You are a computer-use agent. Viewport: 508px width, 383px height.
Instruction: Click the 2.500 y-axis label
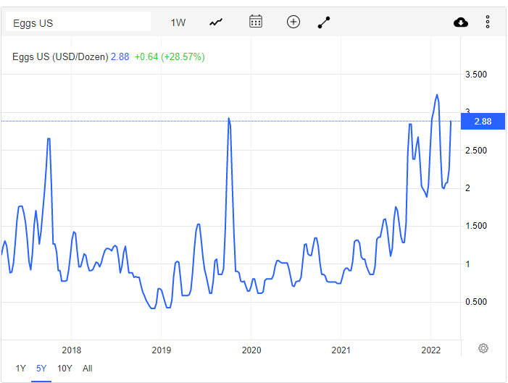coord(476,151)
